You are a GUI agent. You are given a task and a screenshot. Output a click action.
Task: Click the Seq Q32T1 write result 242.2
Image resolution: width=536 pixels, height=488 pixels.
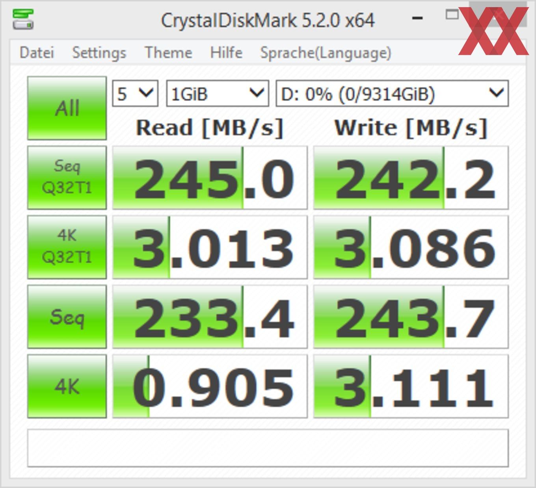click(x=411, y=178)
